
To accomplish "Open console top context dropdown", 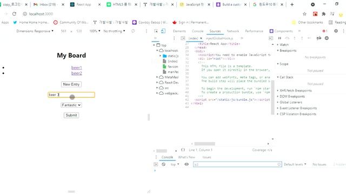I will (x=175, y=164).
